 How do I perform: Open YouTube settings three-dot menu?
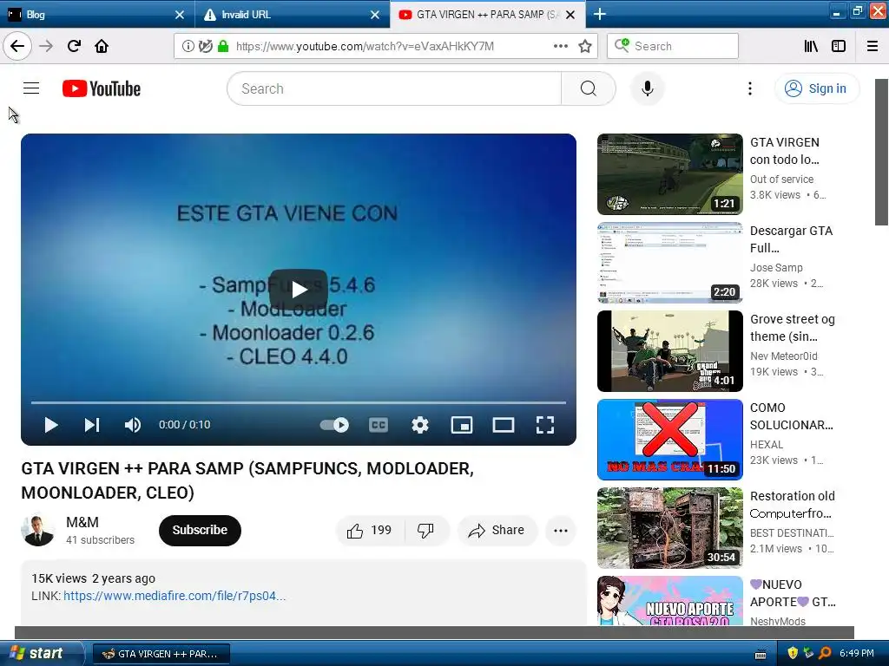pos(749,88)
